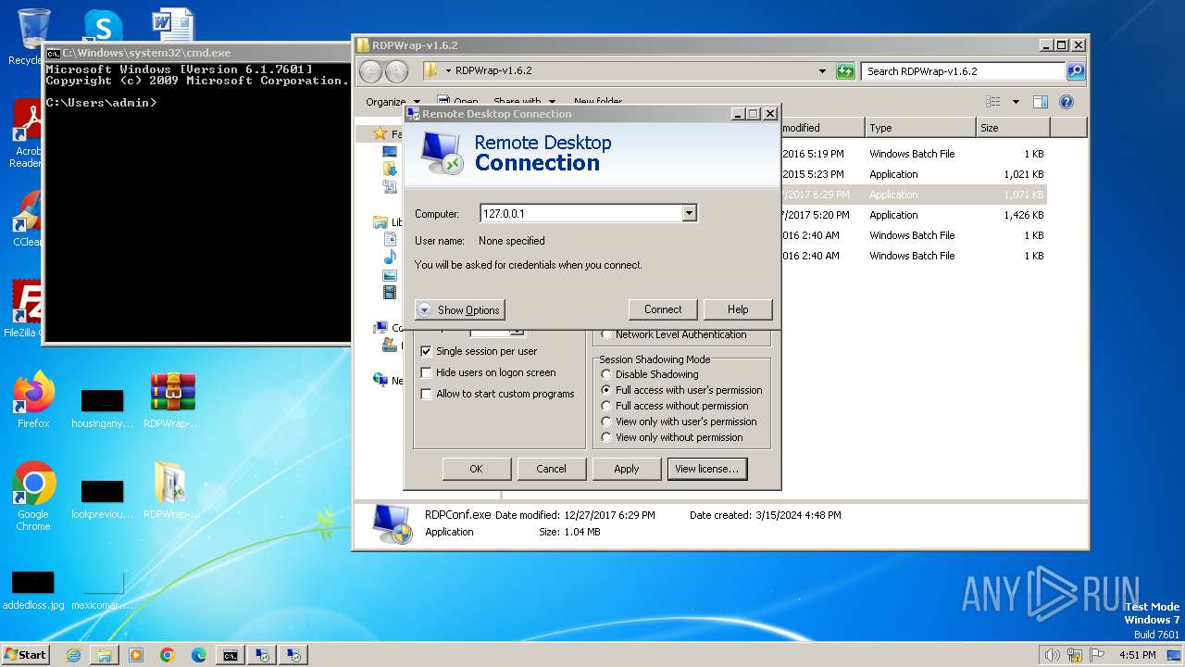Open the Google Chrome desktop shortcut

pyautogui.click(x=33, y=497)
